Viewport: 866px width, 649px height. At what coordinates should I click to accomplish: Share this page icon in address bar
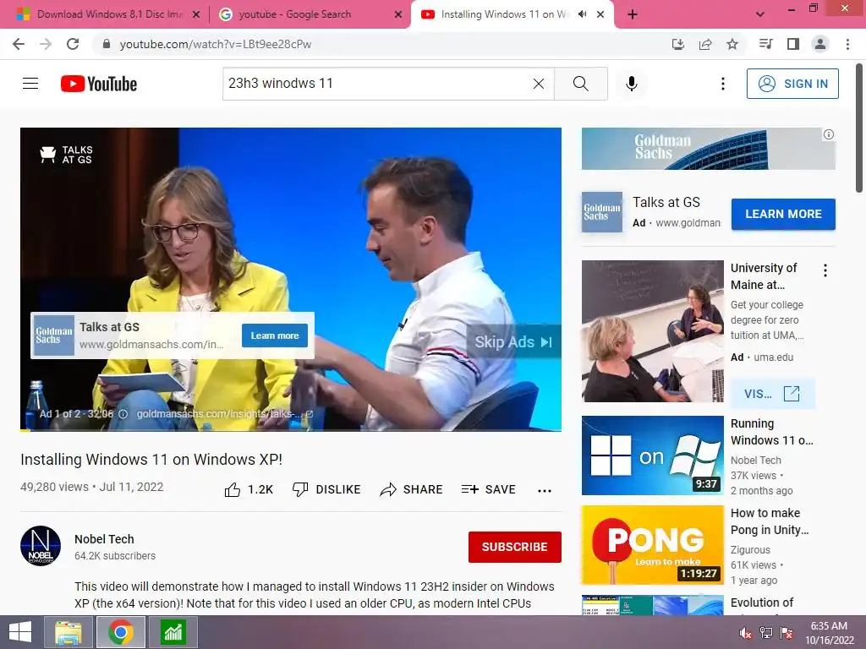coord(705,44)
